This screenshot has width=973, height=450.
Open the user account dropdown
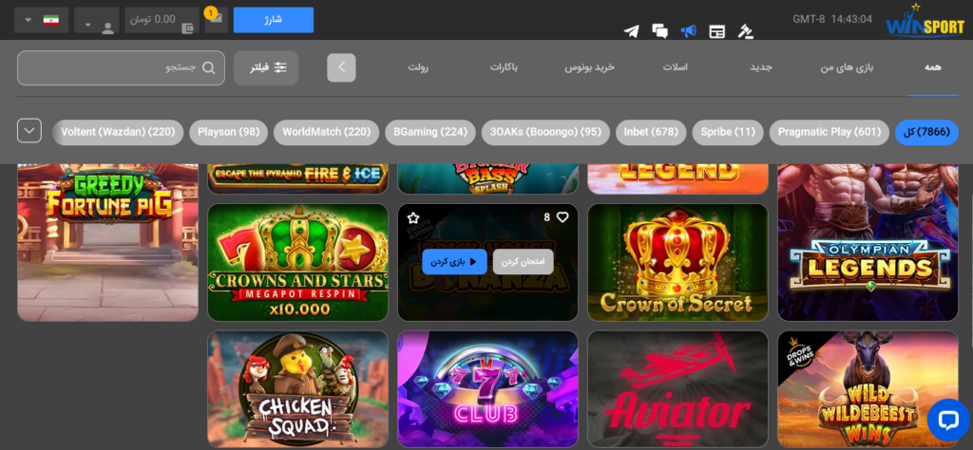[97, 21]
